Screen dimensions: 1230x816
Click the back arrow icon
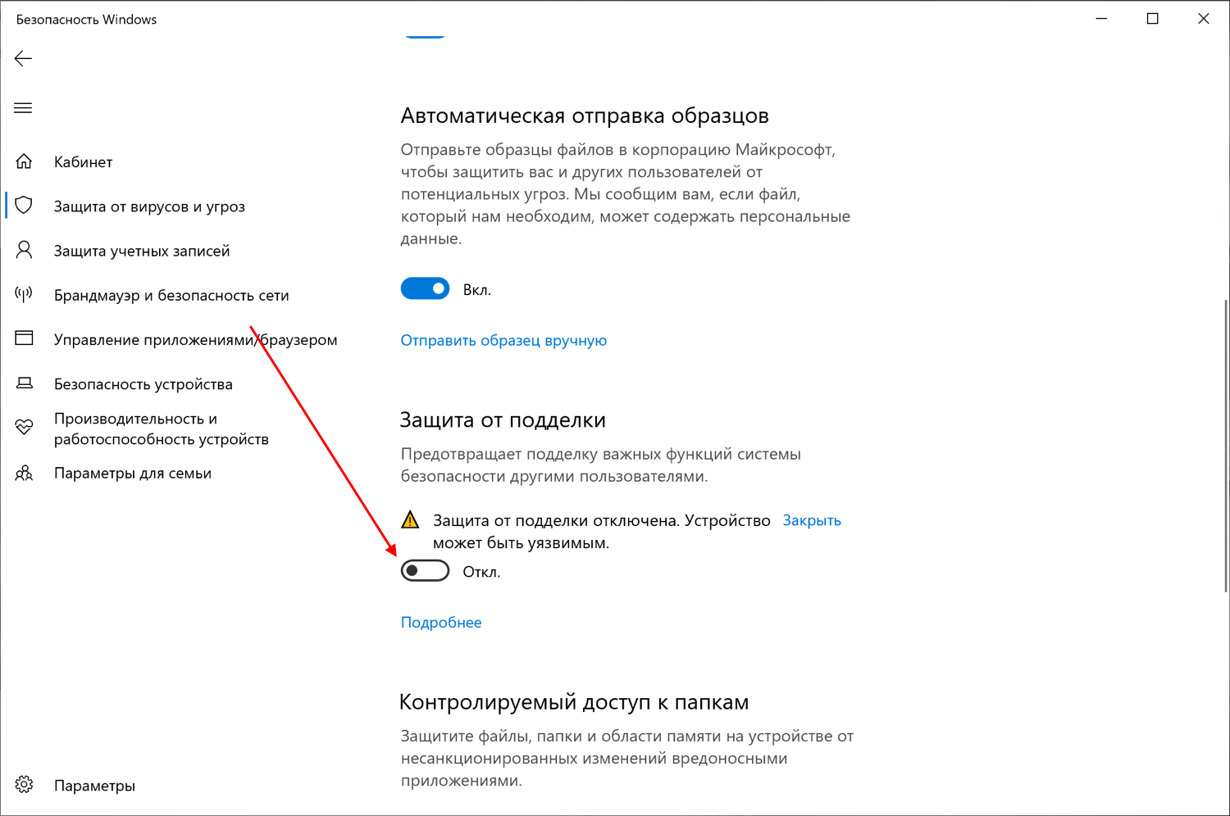coord(23,58)
